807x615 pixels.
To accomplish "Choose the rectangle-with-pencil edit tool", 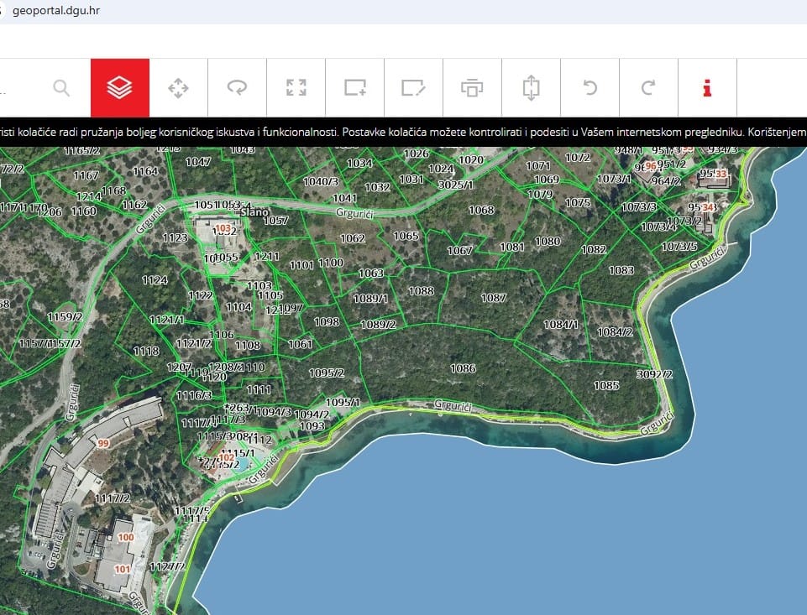I will 413,87.
